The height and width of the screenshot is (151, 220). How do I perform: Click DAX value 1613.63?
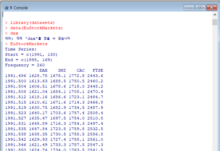38,81
